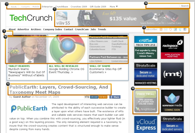Open the Advertise page
The width and height of the screenshot is (195, 133).
(x=23, y=29)
